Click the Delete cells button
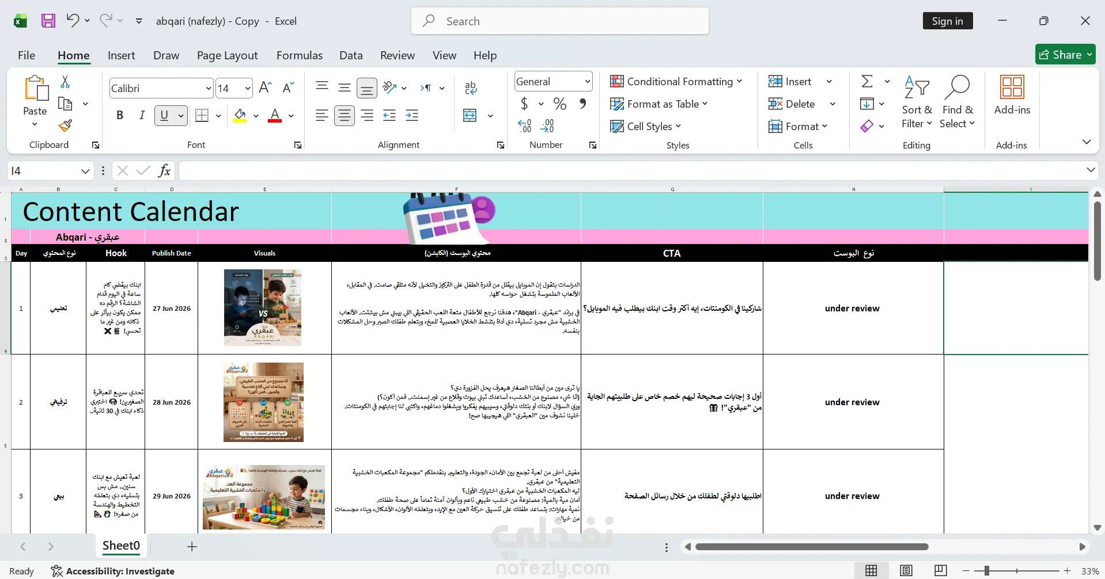This screenshot has height=579, width=1105. tap(792, 104)
